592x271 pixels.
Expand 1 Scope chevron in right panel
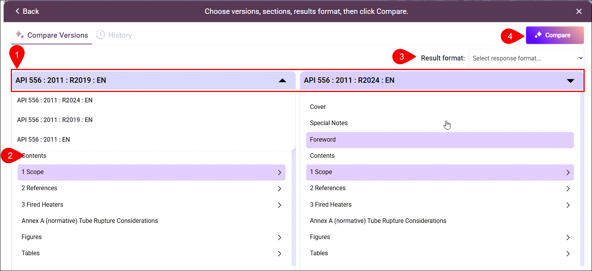click(568, 172)
